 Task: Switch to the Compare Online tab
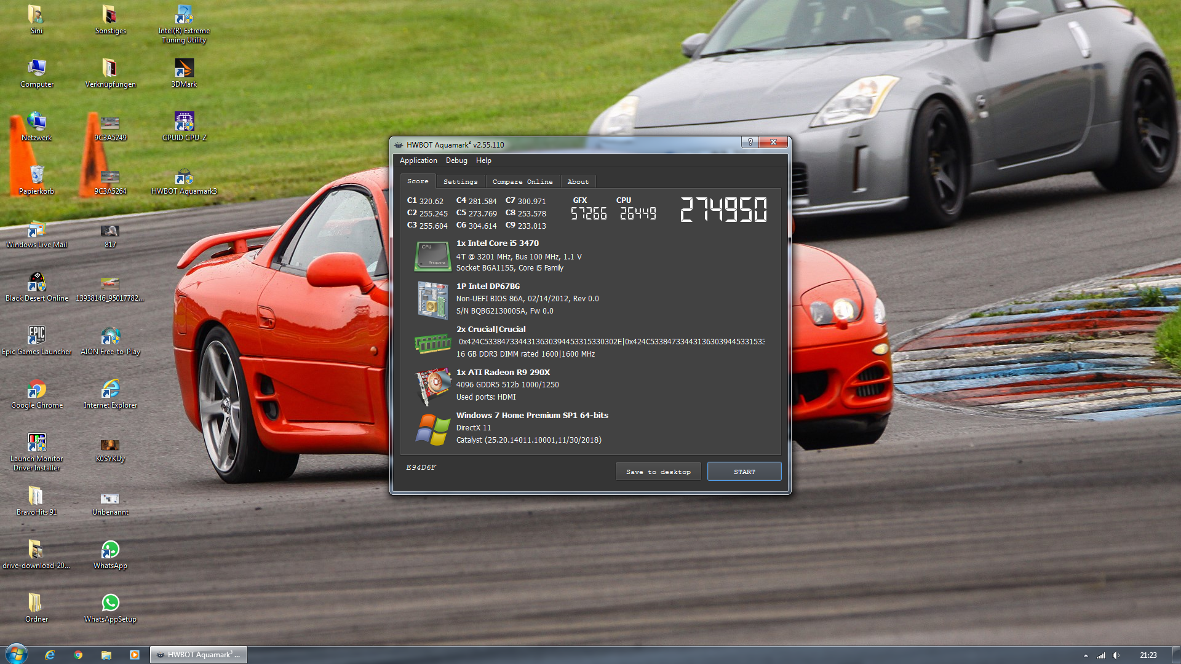pos(522,182)
